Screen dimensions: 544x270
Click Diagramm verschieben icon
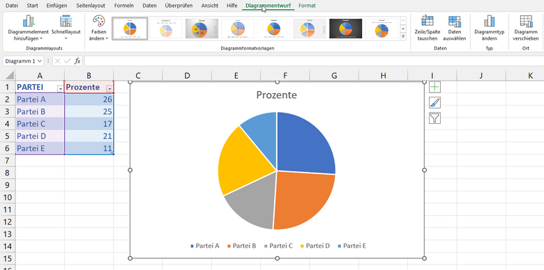point(526,21)
